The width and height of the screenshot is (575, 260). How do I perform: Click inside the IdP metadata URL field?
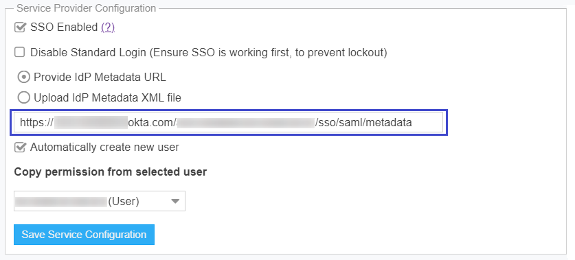[229, 122]
